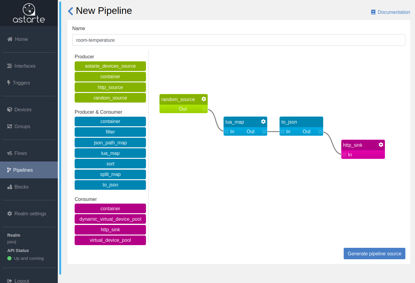Viewport: 415px width, 283px height.
Task: Open the Flows menu item
Action: (20, 153)
